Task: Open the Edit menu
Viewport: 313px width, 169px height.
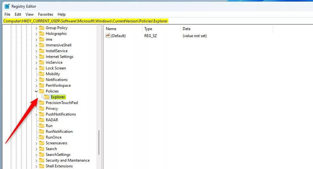Action: pos(18,14)
